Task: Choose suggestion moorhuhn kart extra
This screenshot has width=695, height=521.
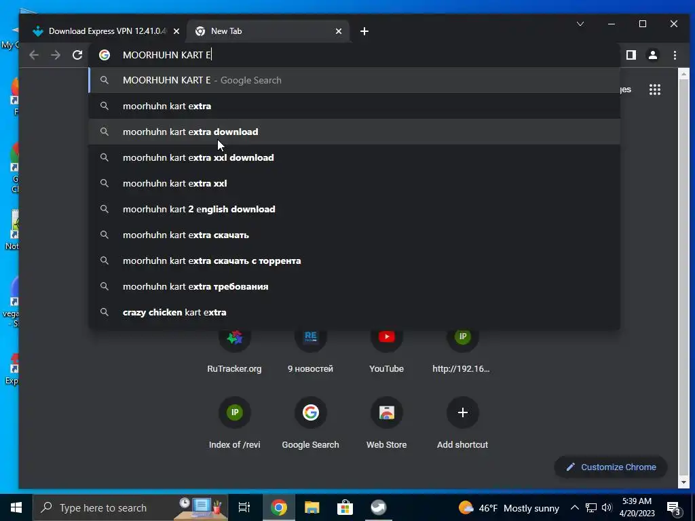Action: (x=354, y=106)
